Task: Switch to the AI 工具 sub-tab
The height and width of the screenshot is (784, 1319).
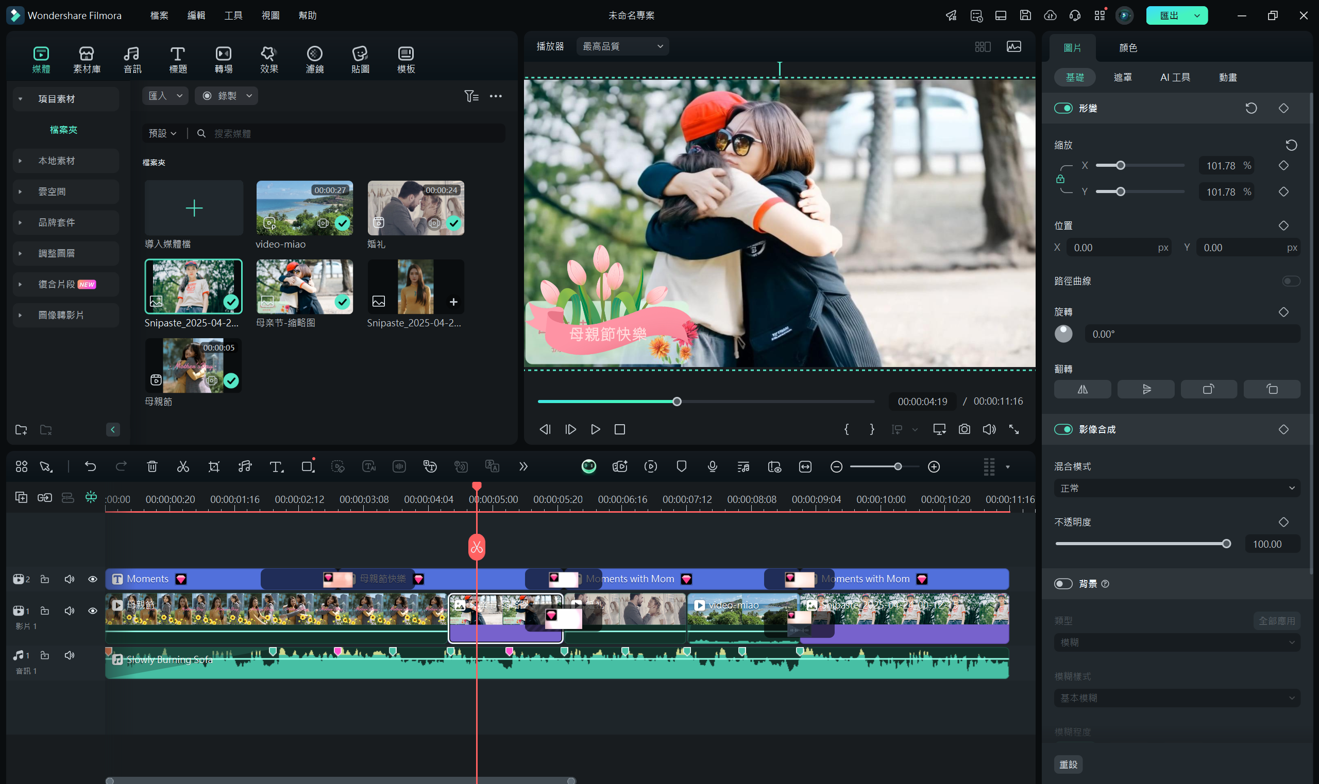Action: (1175, 77)
